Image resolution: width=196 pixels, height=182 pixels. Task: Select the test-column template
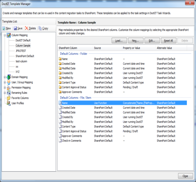click(x=21, y=61)
